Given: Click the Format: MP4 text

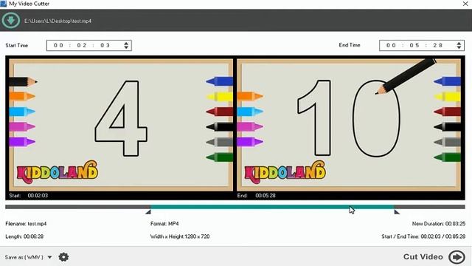Looking at the screenshot, I should coord(164,224).
